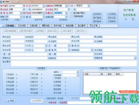This screenshot has width=139, height=105.
Task: Expand the 结婚日期 dropdown
Action: coord(66,17)
